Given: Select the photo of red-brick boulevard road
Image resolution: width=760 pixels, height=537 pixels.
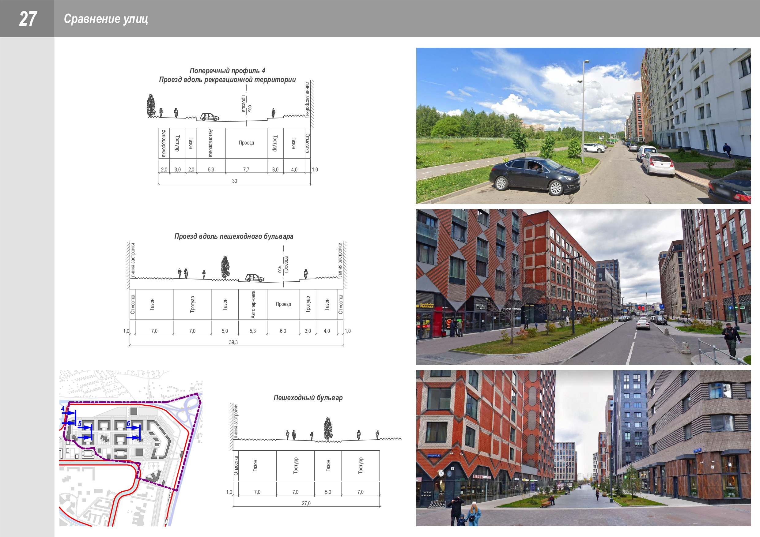Looking at the screenshot, I should pos(583,287).
